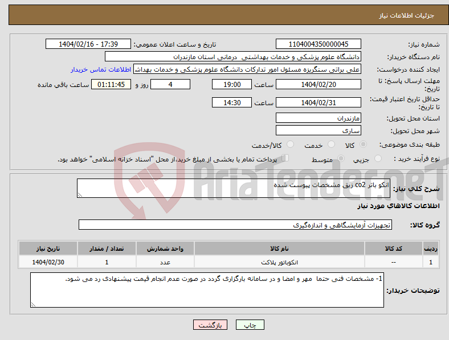Click the unit cell عدد
This screenshot has height=340, width=449.
click(x=165, y=262)
